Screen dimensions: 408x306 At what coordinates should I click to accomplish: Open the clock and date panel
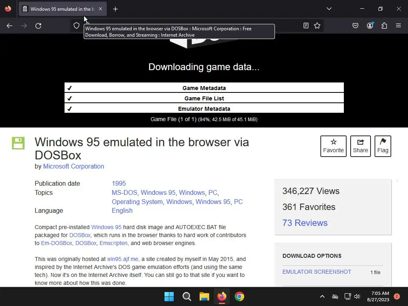[378, 296]
